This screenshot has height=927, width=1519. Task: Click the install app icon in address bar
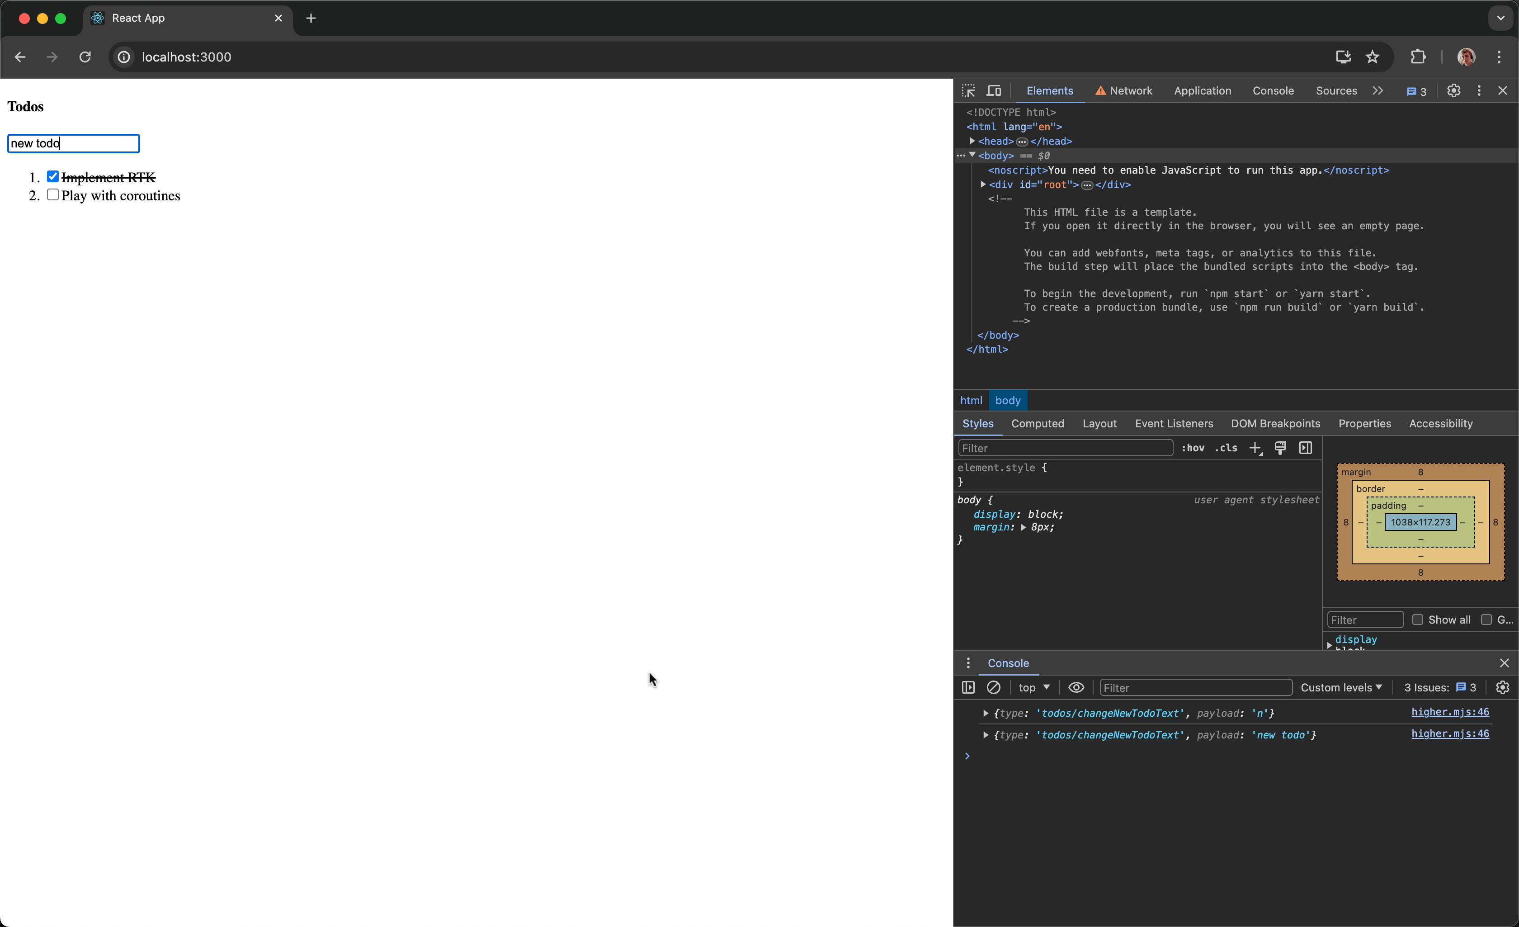[x=1343, y=57]
